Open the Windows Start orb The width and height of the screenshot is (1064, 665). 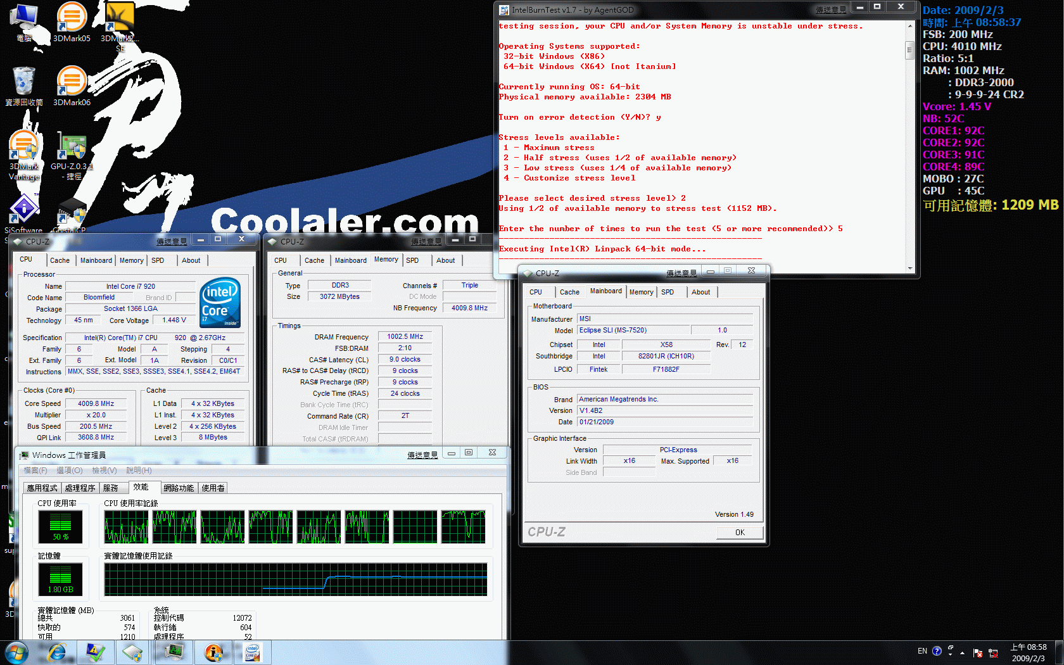pyautogui.click(x=16, y=652)
